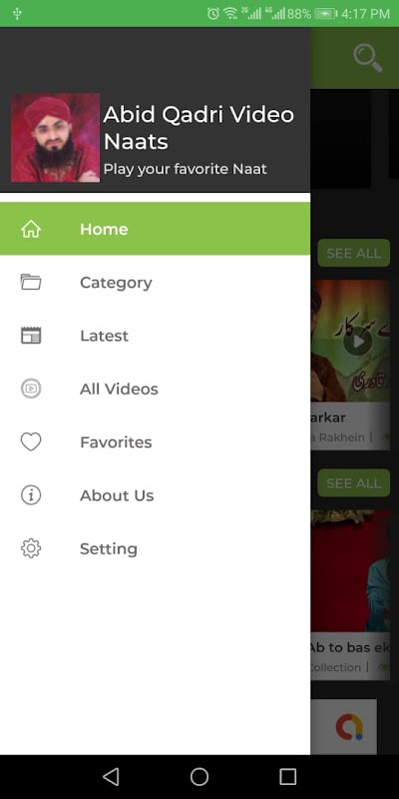This screenshot has height=799, width=399.
Task: Tap the gear icon beside Setting
Action: coord(31,548)
